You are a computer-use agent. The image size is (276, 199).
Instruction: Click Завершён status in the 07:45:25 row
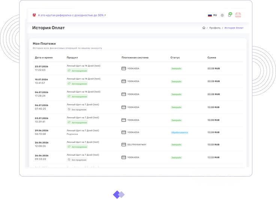[x=176, y=107]
